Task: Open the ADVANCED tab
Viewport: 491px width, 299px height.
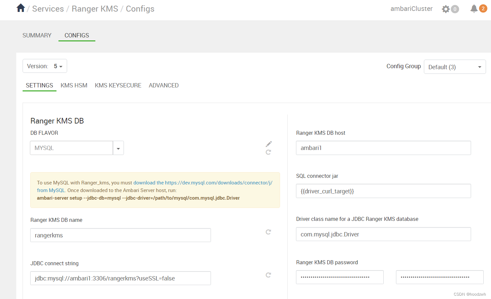Action: pyautogui.click(x=164, y=85)
